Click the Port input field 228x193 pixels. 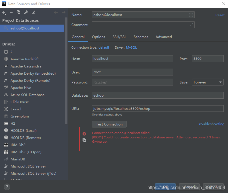point(208,59)
